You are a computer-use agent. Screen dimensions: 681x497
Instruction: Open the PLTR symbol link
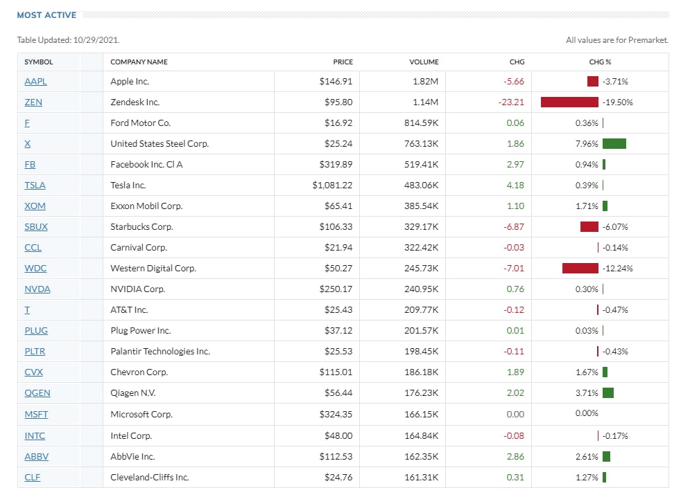click(35, 352)
